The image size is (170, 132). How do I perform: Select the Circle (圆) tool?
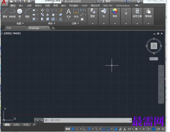point(20,13)
